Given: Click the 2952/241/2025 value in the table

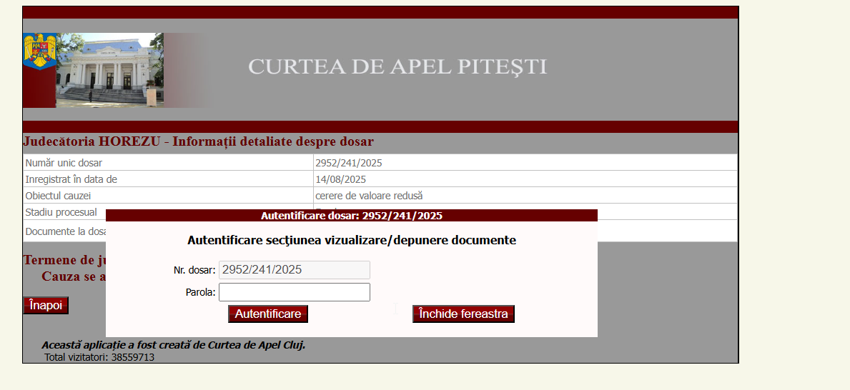Looking at the screenshot, I should [x=349, y=163].
